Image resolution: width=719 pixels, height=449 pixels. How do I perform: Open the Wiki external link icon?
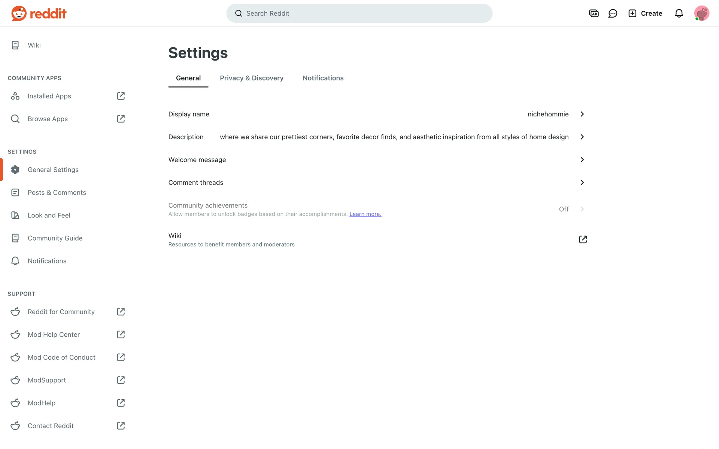pos(583,239)
